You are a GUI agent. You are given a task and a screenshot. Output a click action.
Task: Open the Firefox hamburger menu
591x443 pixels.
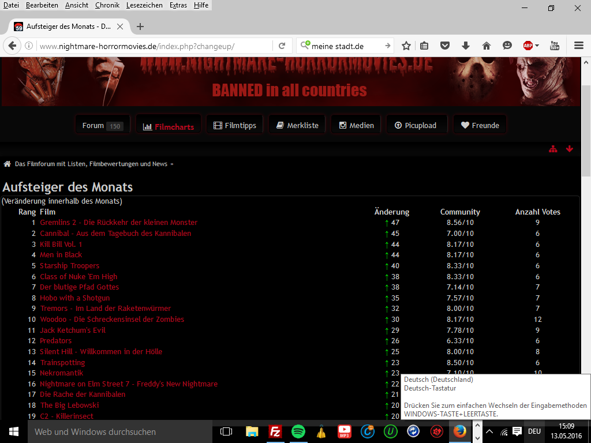pos(579,46)
